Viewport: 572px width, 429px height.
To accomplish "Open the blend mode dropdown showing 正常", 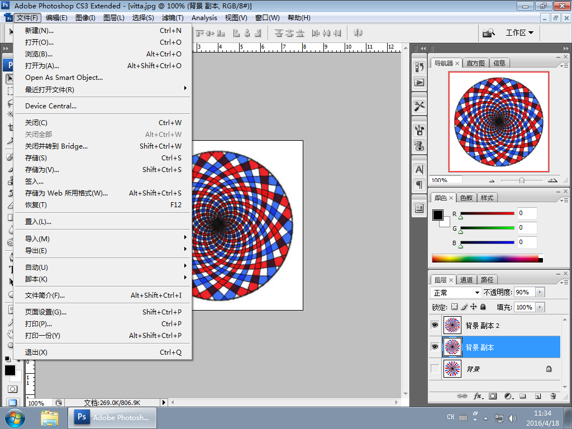I will (x=456, y=293).
